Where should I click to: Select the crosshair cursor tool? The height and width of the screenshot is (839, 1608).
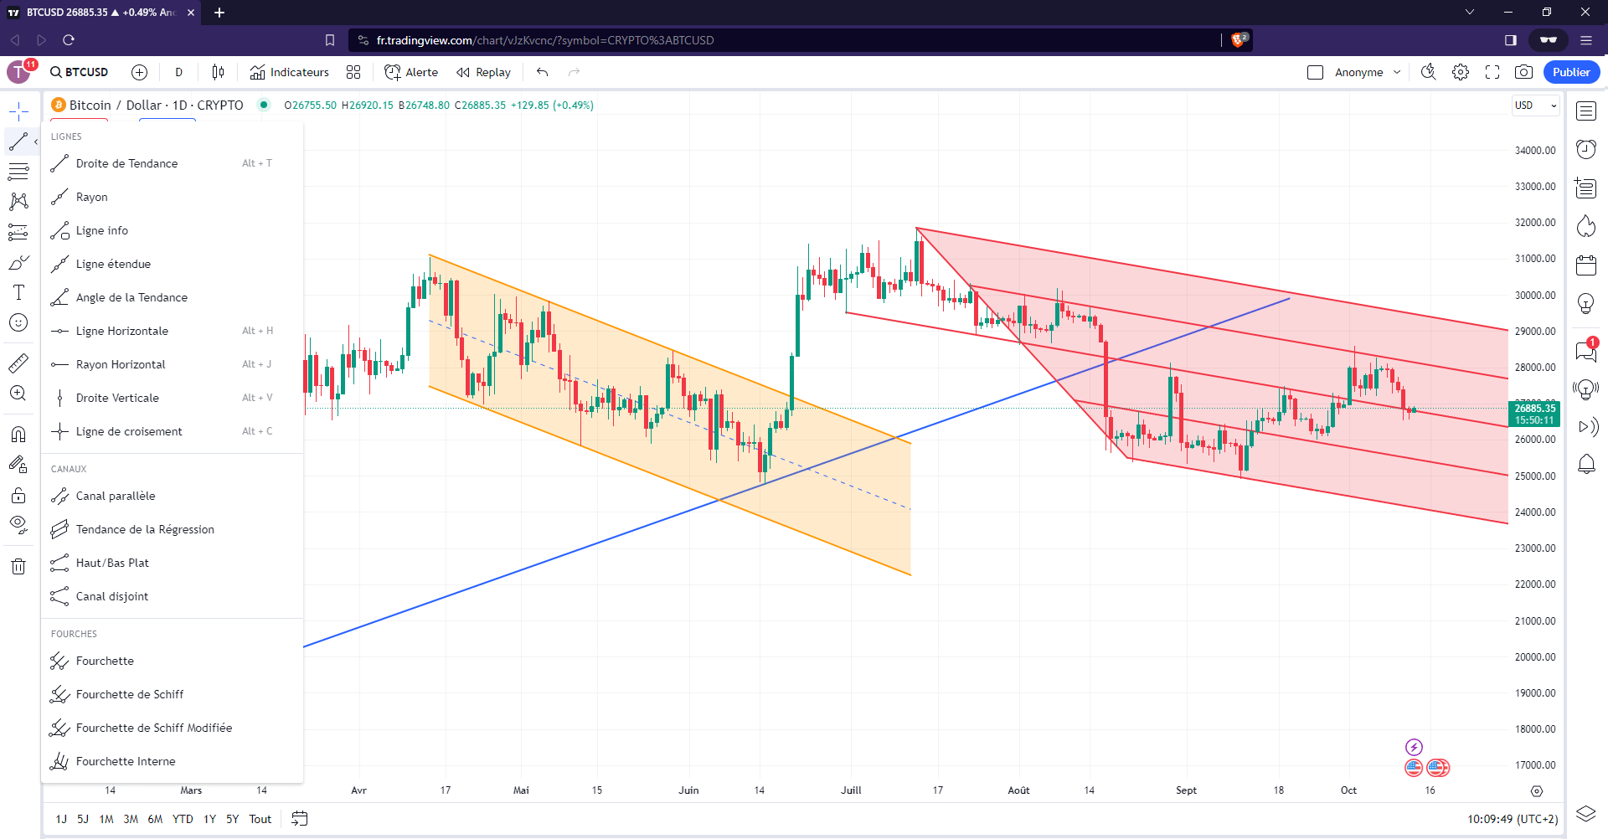pyautogui.click(x=18, y=111)
